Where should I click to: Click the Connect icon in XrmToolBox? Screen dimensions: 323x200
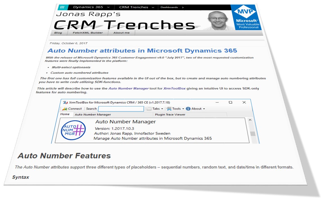(x=65, y=109)
